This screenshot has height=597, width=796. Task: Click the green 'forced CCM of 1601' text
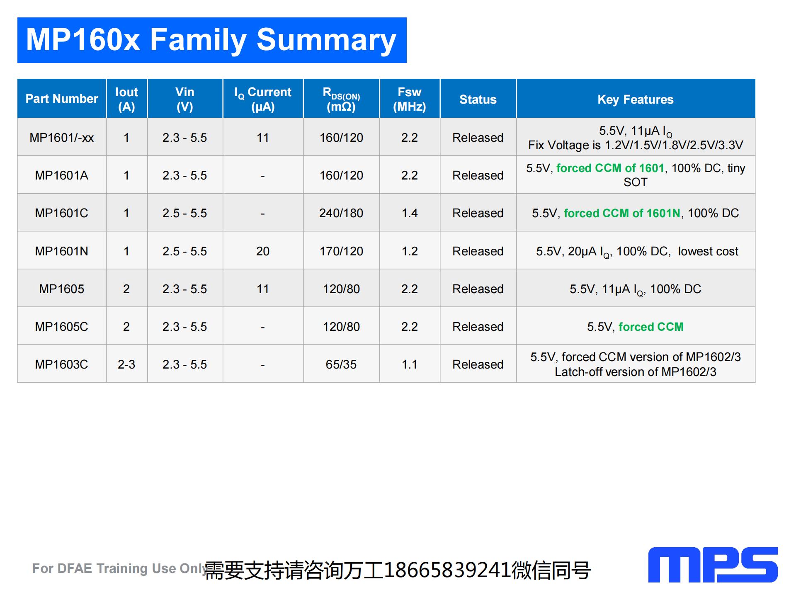tap(610, 168)
